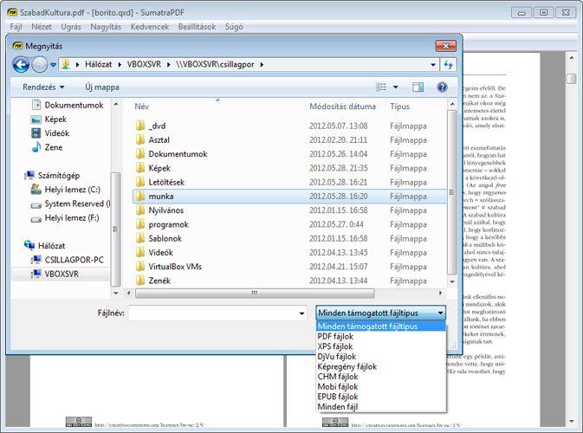Image resolution: width=583 pixels, height=433 pixels.
Task: Open the Kedvencek menu in SumatraPDF
Action: tap(150, 27)
